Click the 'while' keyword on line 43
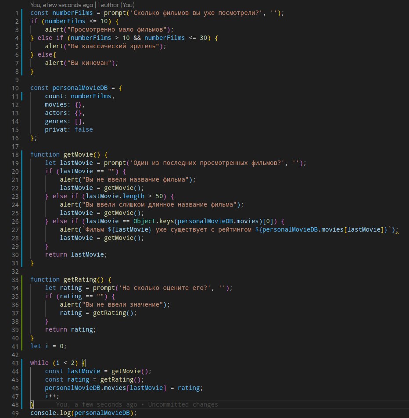 [39, 363]
